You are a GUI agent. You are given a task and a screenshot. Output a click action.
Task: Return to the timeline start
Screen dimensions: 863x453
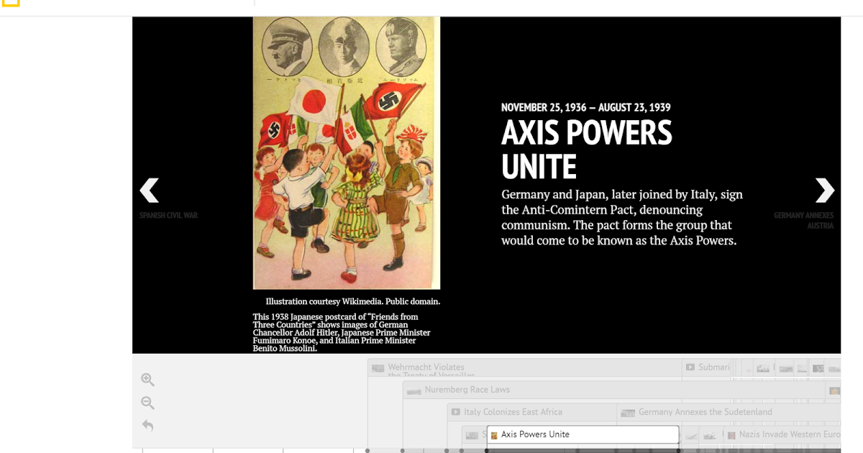147,426
